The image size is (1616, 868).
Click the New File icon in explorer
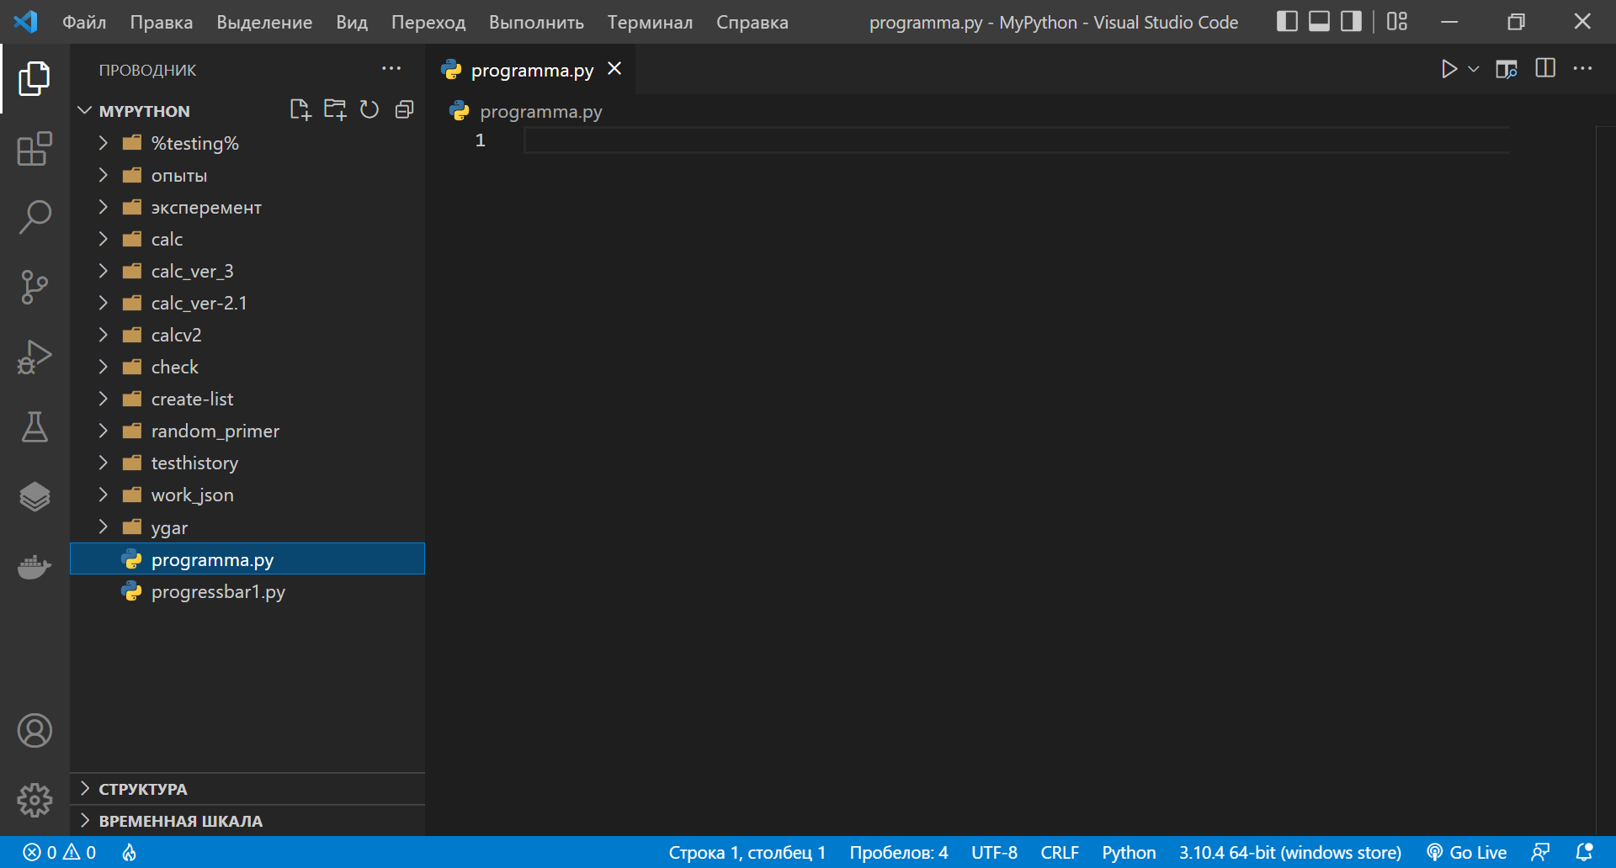(300, 110)
